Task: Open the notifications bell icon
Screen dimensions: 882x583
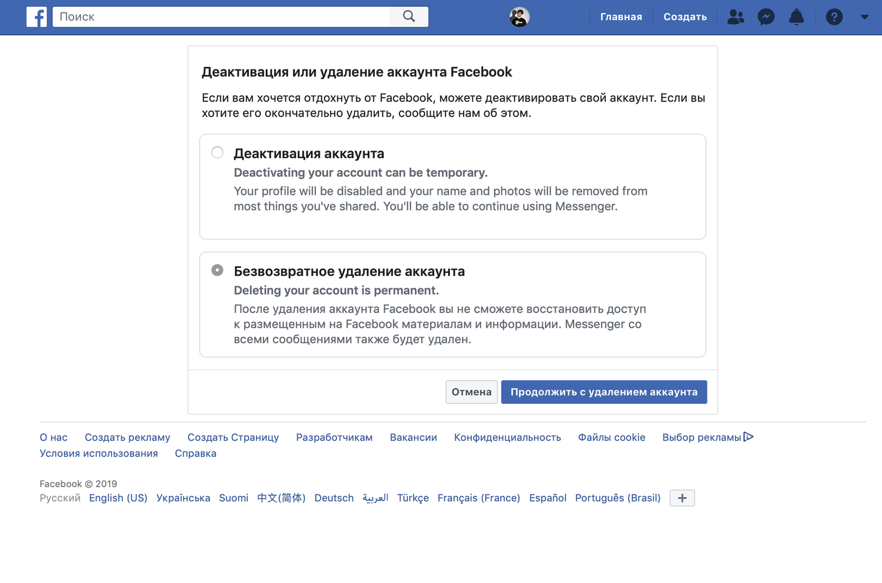Action: coord(796,17)
